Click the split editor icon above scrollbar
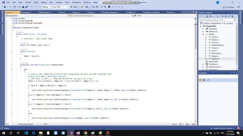 click(196, 19)
